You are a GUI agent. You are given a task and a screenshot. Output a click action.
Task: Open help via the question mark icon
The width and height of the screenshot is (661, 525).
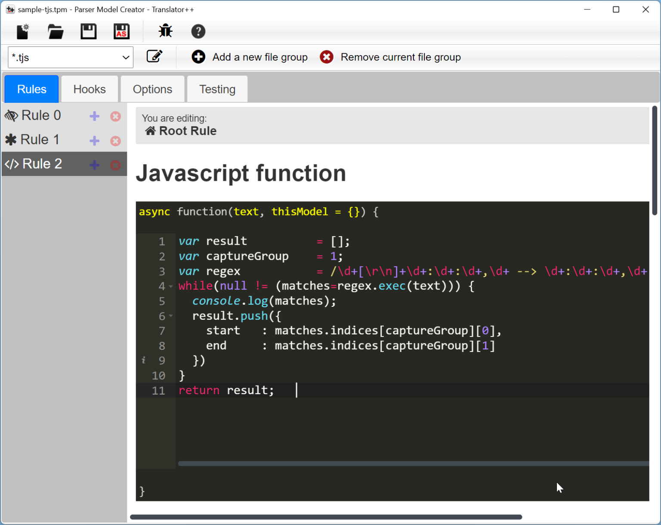tap(198, 31)
